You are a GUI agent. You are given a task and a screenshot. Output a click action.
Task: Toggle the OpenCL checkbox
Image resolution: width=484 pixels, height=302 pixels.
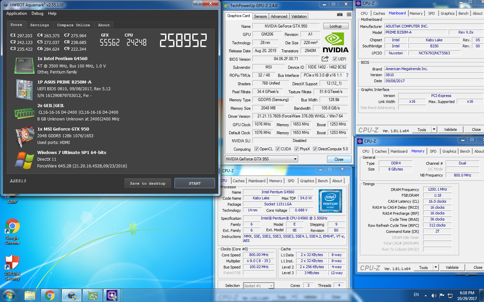click(256, 149)
